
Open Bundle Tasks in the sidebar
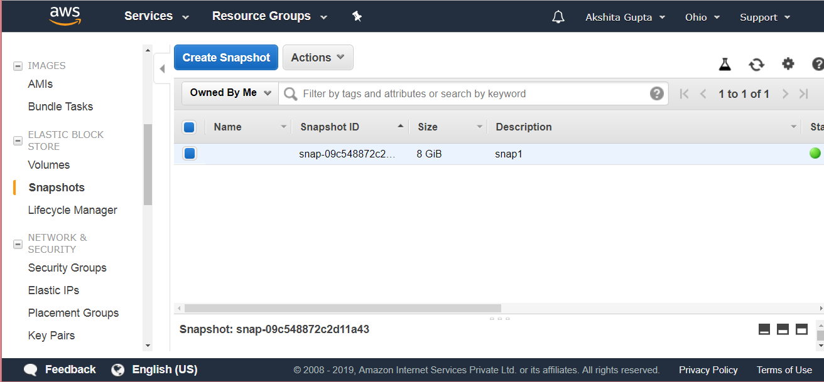pyautogui.click(x=60, y=107)
